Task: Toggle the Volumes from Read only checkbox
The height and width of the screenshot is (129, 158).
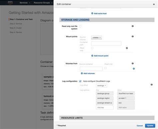Action: pos(106,68)
